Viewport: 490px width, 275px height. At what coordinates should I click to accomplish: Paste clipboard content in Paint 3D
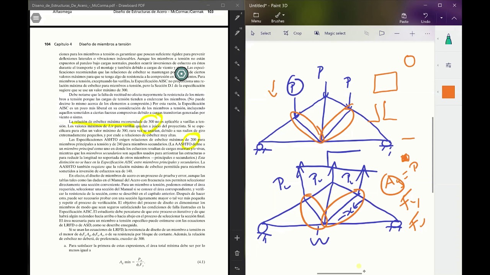404,18
